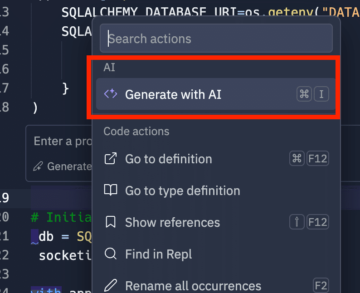Choose Go to type definition
The width and height of the screenshot is (360, 293).
(182, 190)
